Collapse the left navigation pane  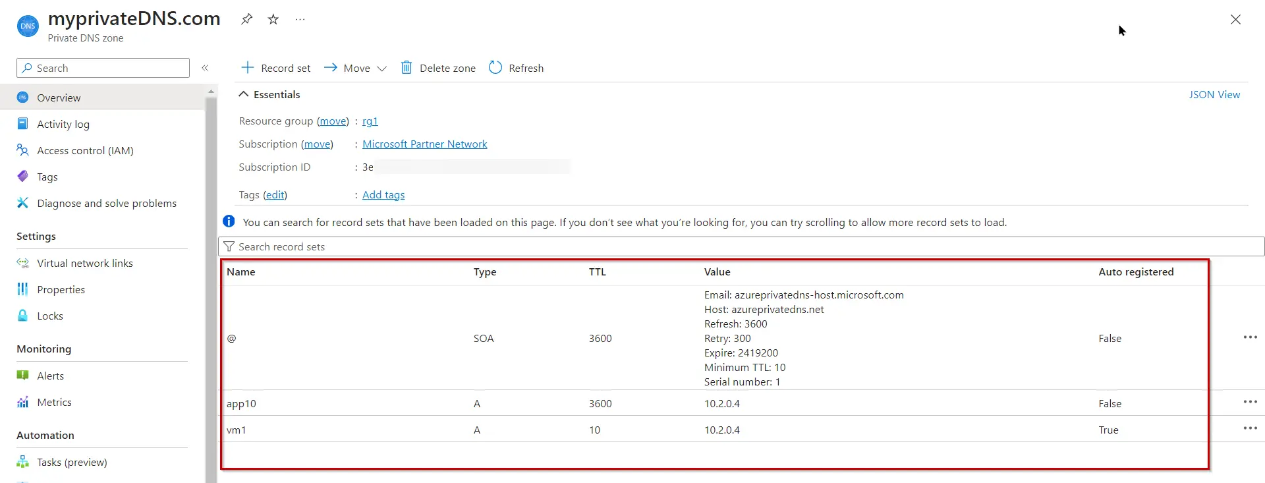click(205, 68)
